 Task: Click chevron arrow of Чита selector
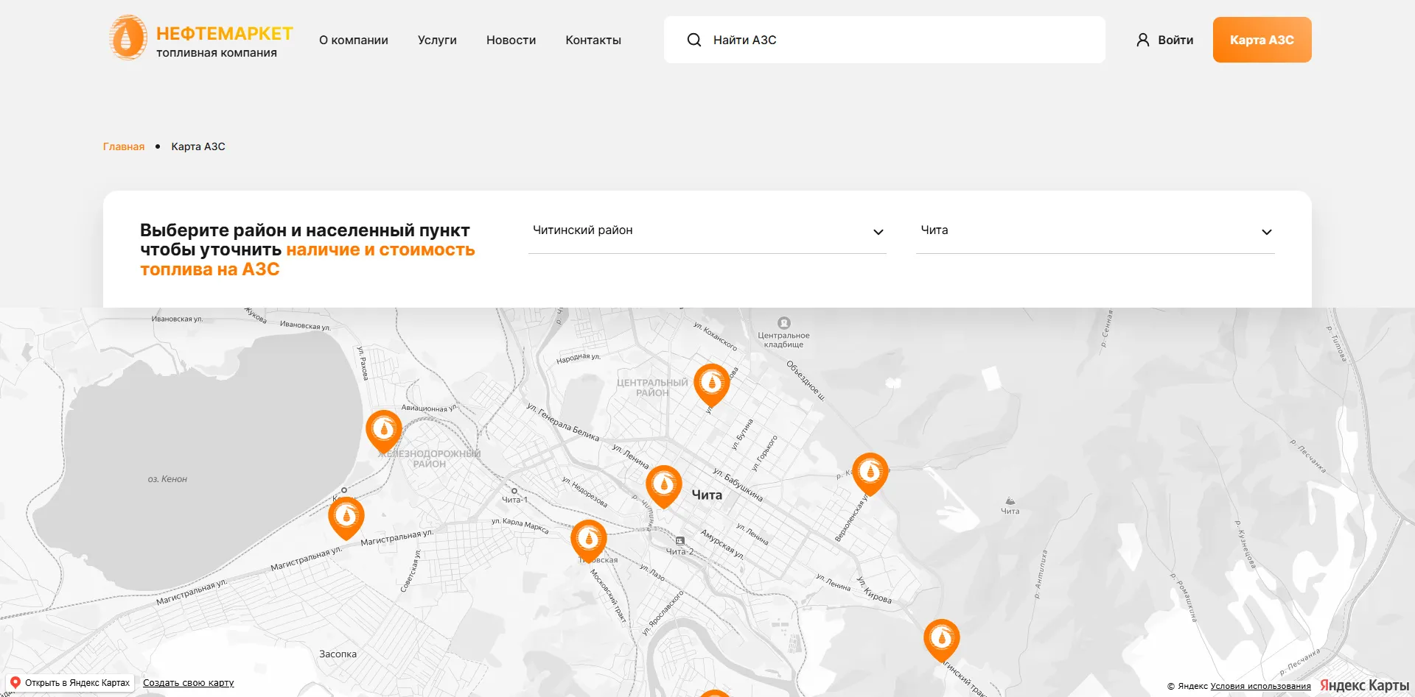(1267, 232)
